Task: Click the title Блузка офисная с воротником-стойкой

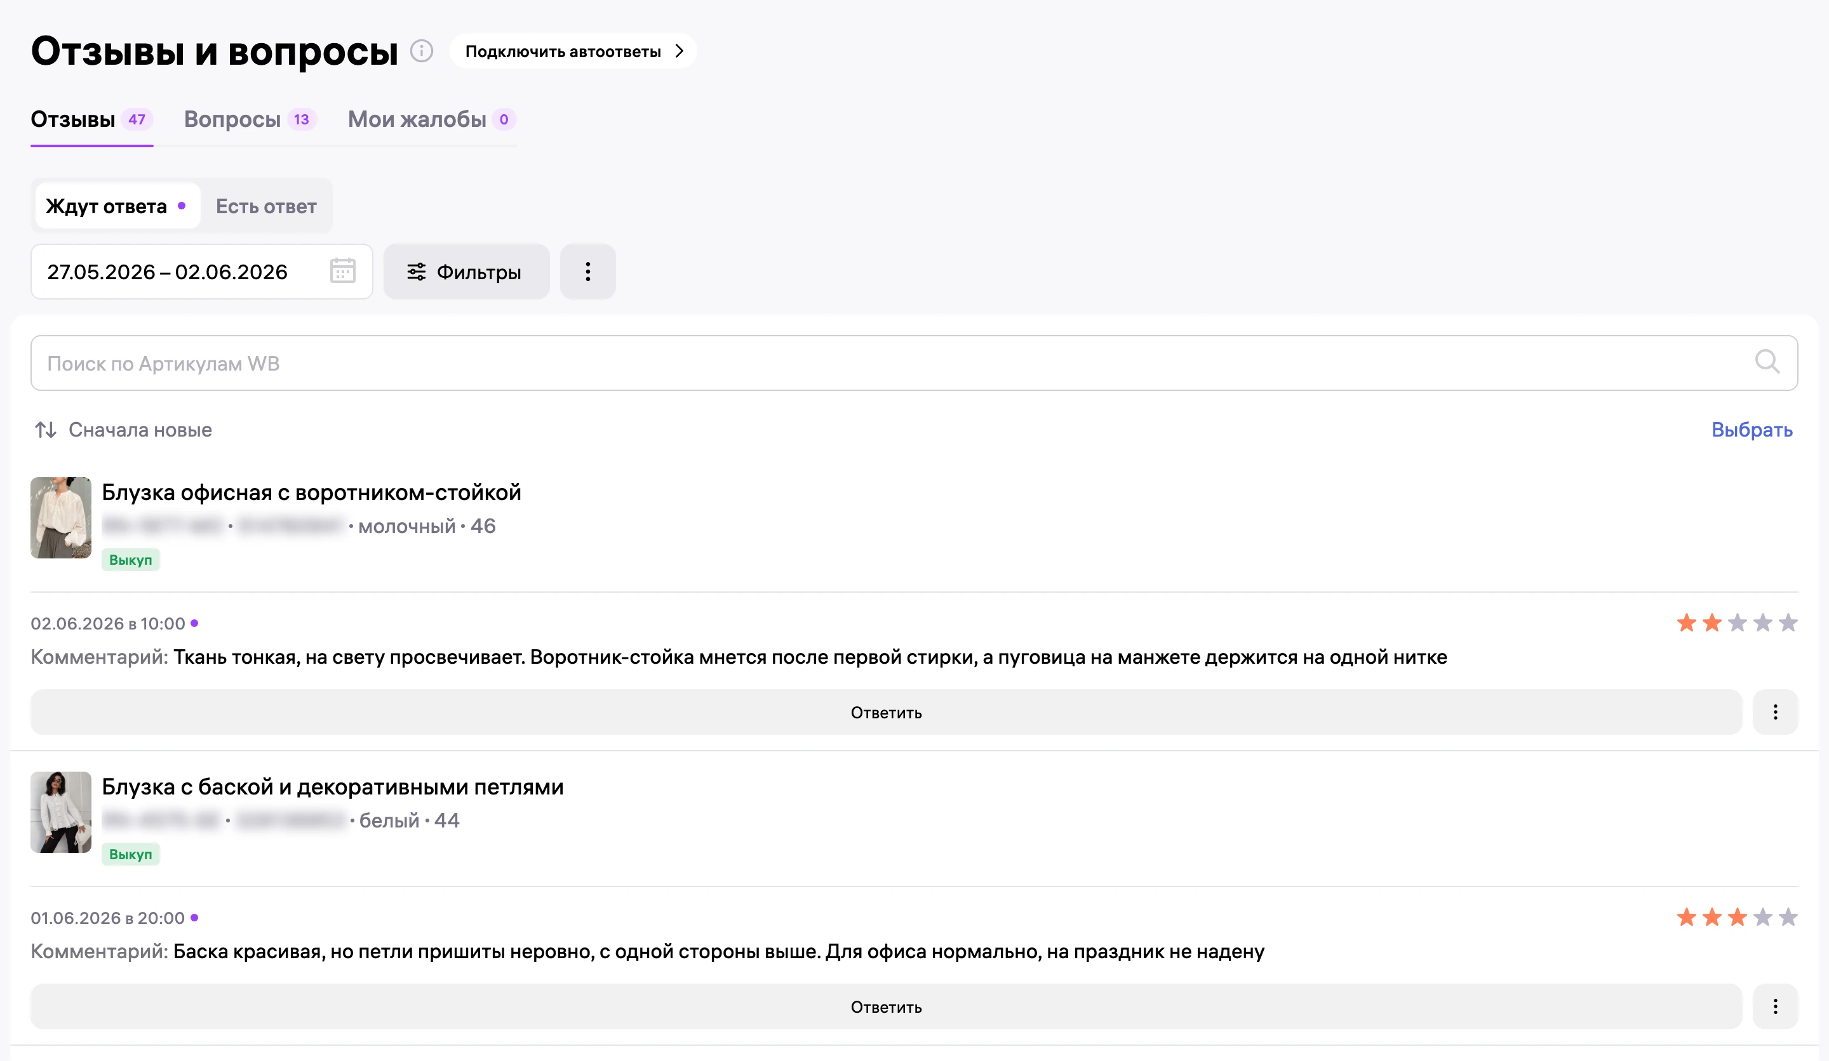Action: 311,492
